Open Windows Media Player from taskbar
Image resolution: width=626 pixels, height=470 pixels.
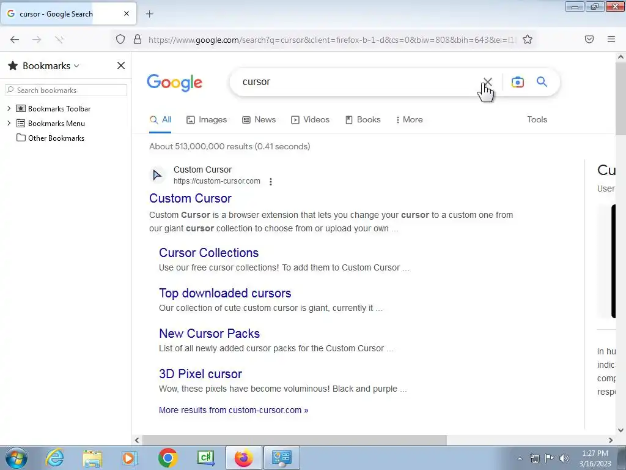[x=130, y=458]
